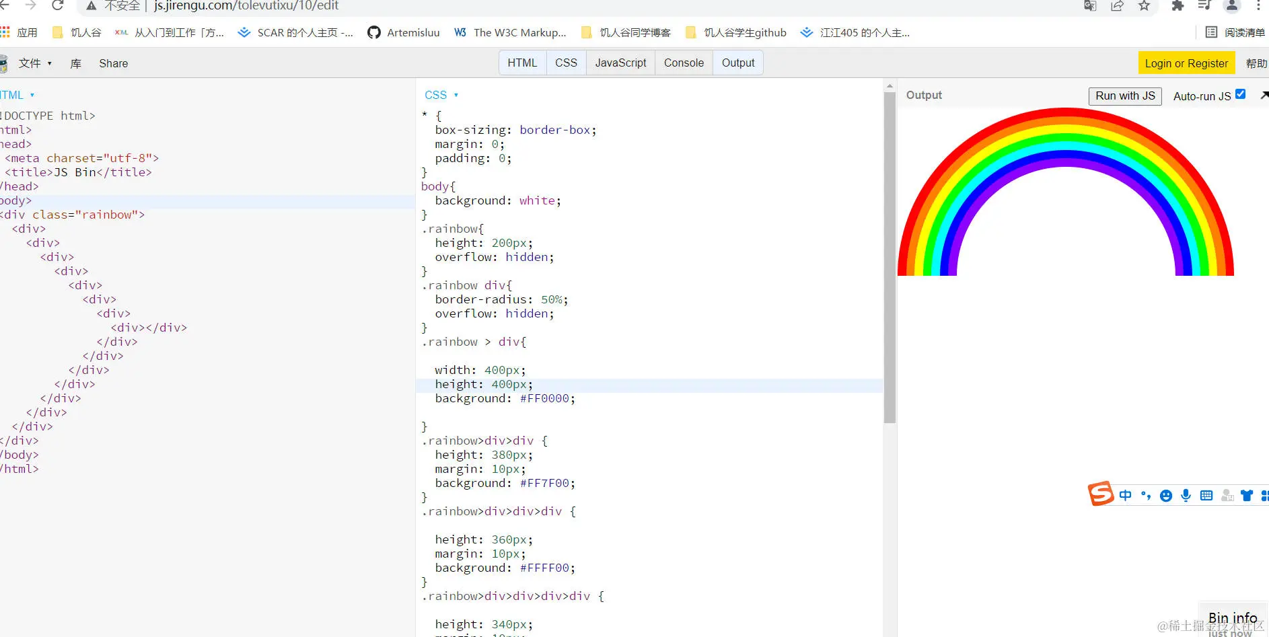The image size is (1269, 637).
Task: Open Google Translate icon in address bar
Action: 1089,5
